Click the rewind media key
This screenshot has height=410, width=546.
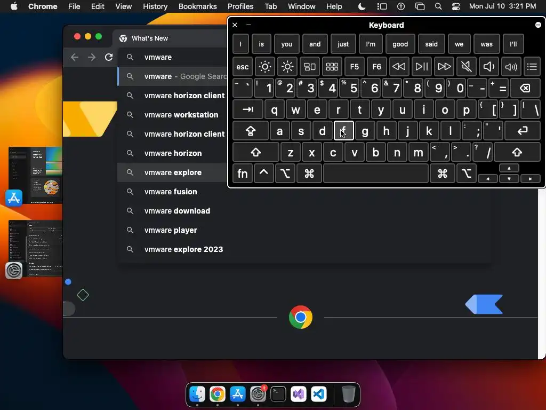pyautogui.click(x=399, y=66)
